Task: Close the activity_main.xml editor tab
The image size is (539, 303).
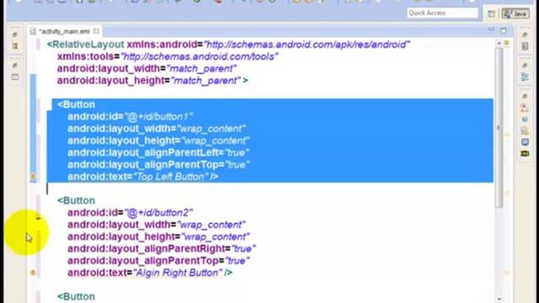Action: 96,31
